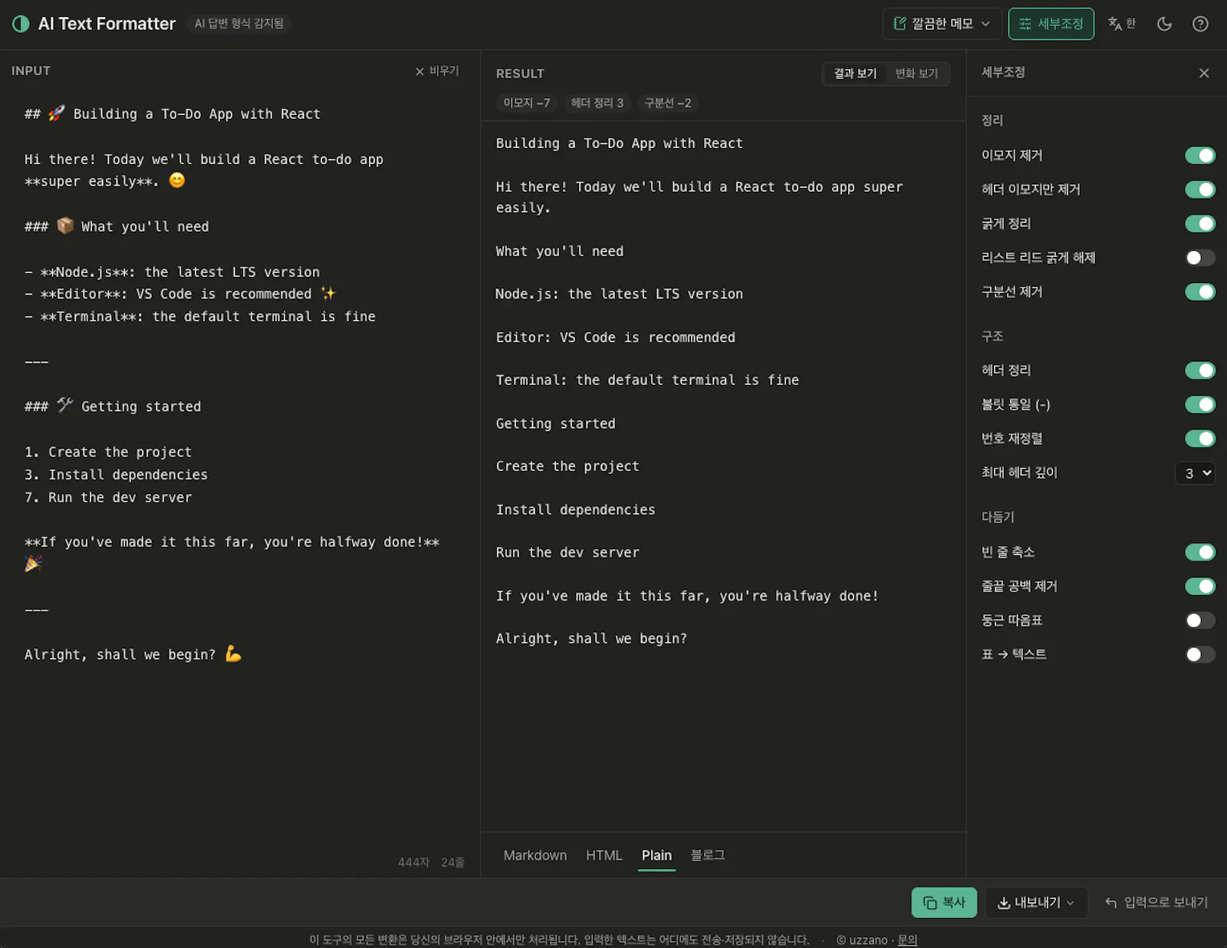1227x948 pixels.
Task: Open the 깔끔한 메모 preset dropdown
Action: 942,24
